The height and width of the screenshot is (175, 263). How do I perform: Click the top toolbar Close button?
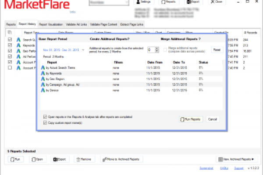[x=217, y=2]
